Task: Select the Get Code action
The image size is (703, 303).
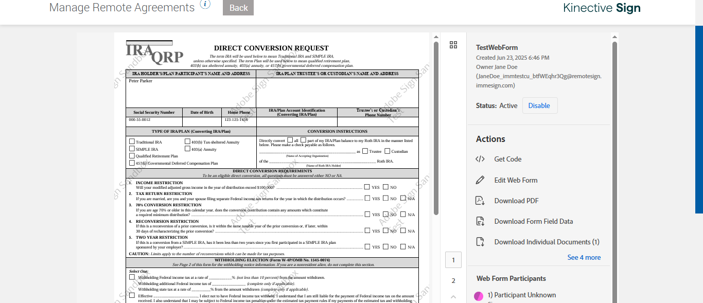Action: tap(508, 159)
